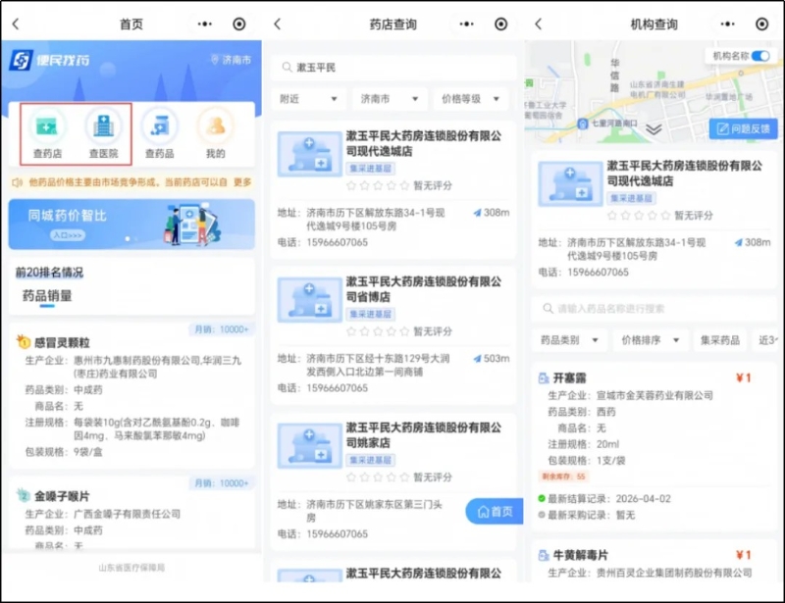The image size is (785, 603).
Task: Open the 药品类别 filter dropdown
Action: 567,340
